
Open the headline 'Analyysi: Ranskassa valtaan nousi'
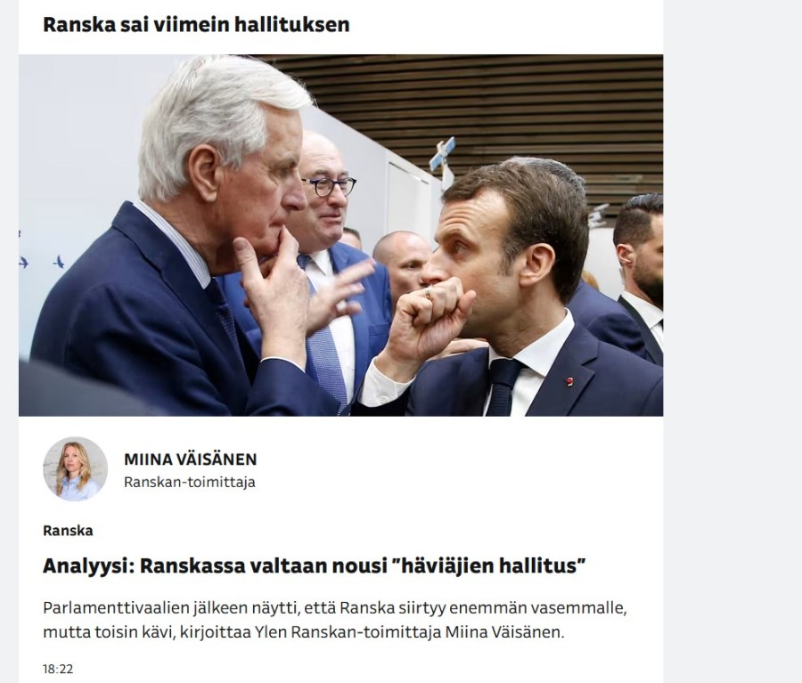314,566
